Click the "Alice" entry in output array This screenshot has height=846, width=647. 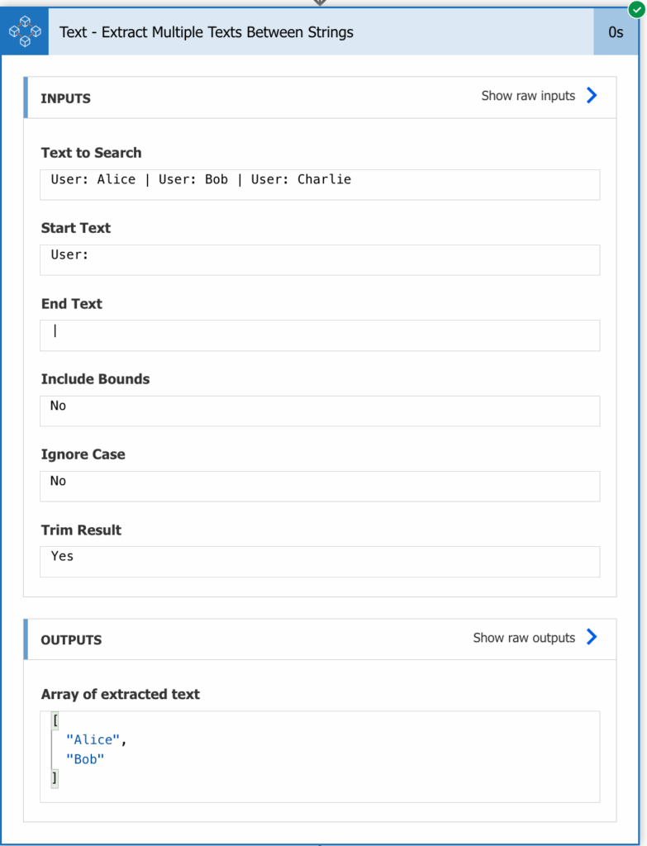[x=93, y=739]
